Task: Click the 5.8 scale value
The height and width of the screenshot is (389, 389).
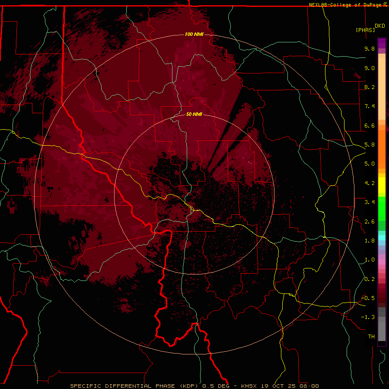Action: (x=370, y=145)
